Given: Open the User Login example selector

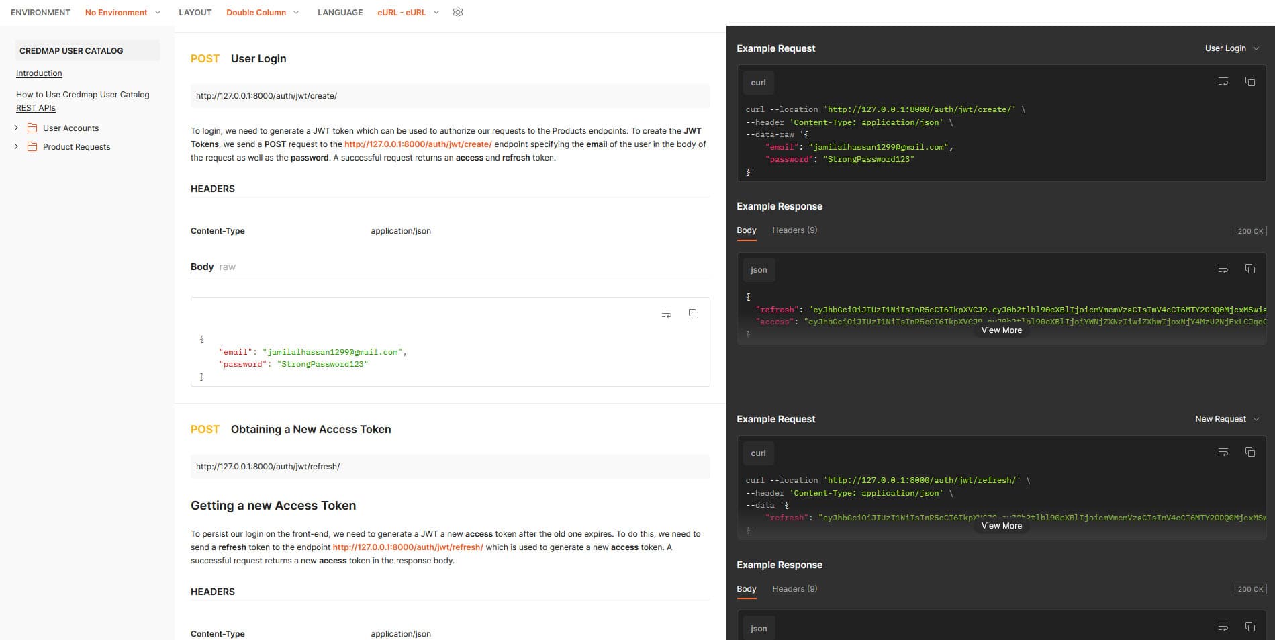Looking at the screenshot, I should pos(1231,48).
